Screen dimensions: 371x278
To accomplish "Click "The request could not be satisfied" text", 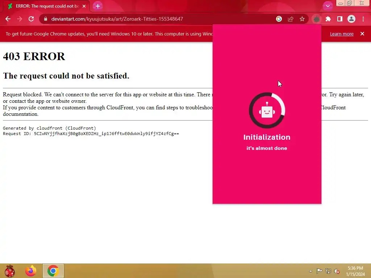I will point(66,76).
